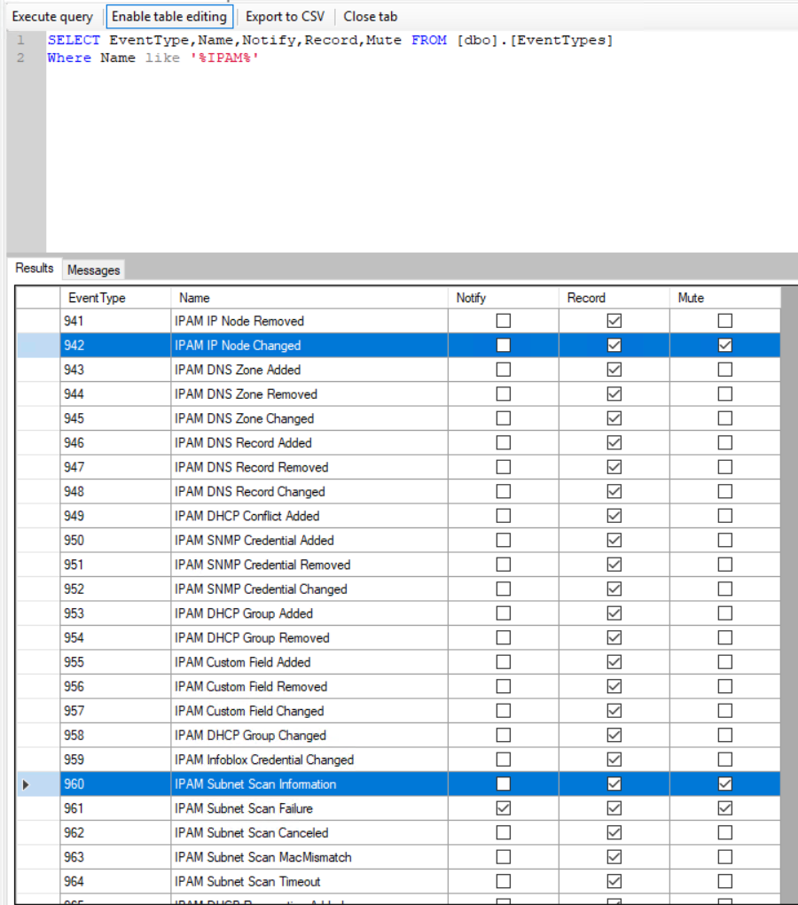The image size is (798, 905).
Task: Switch to the Messages tab
Action: [93, 269]
